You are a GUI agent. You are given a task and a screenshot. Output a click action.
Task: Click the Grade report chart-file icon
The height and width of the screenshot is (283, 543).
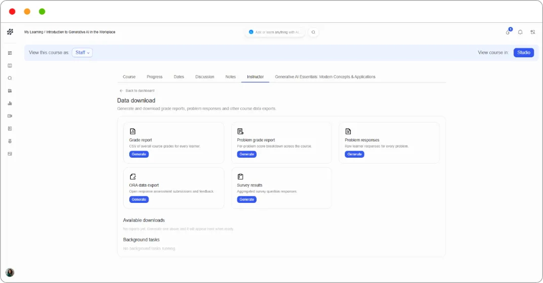(x=133, y=131)
